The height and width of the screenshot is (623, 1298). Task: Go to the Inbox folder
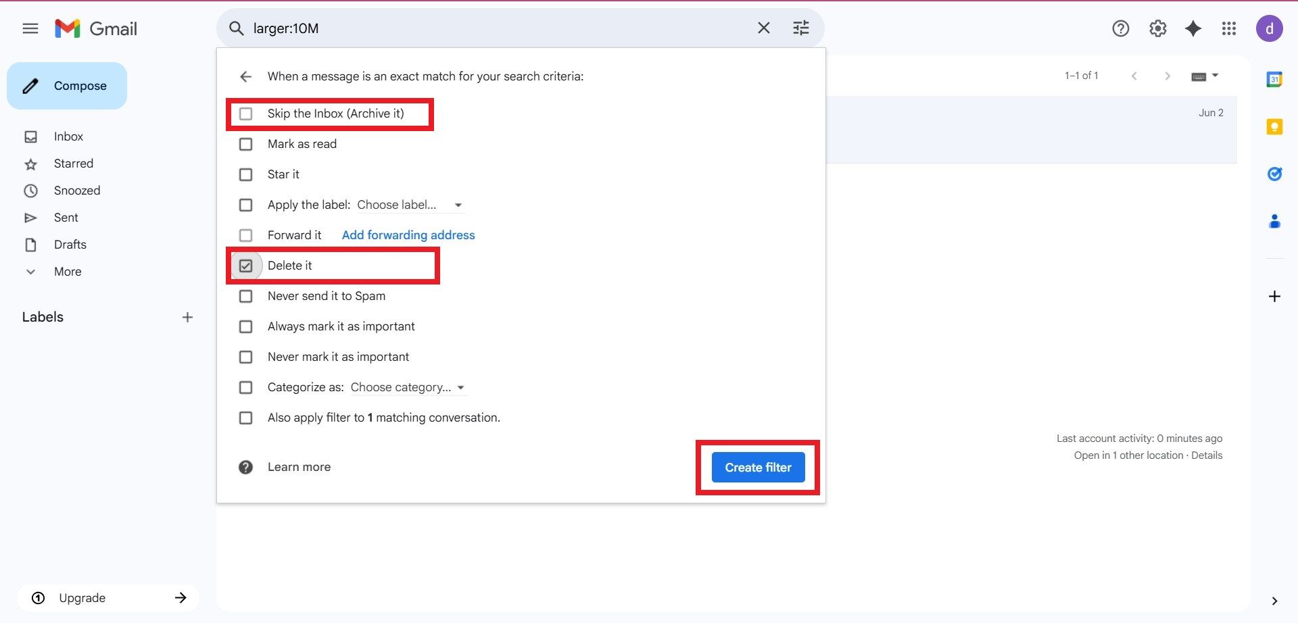click(x=68, y=136)
